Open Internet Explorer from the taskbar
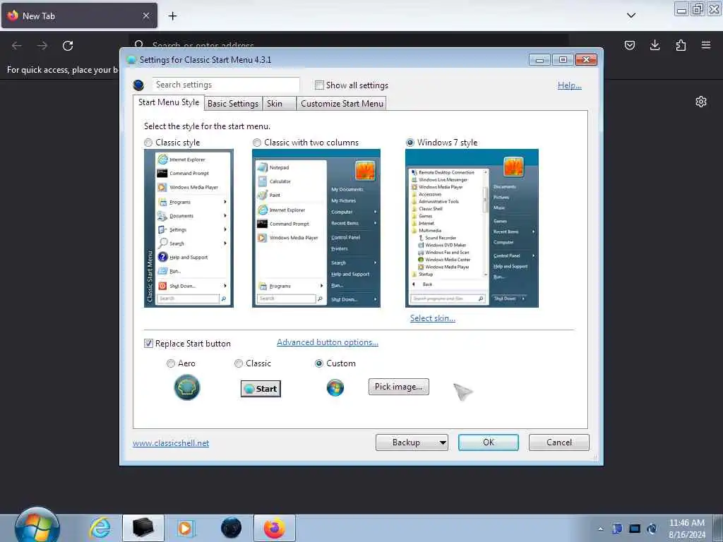This screenshot has width=723, height=542. coord(100,528)
